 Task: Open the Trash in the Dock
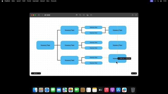pyautogui.click(x=133, y=90)
